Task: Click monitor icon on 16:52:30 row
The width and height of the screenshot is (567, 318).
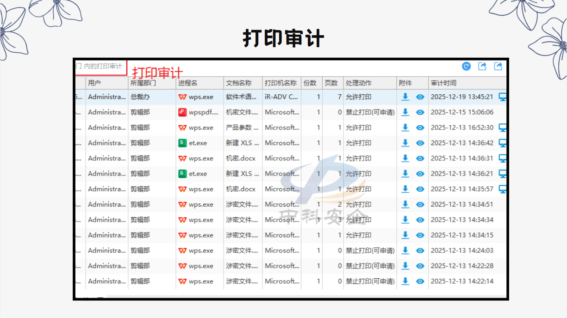Action: click(502, 128)
